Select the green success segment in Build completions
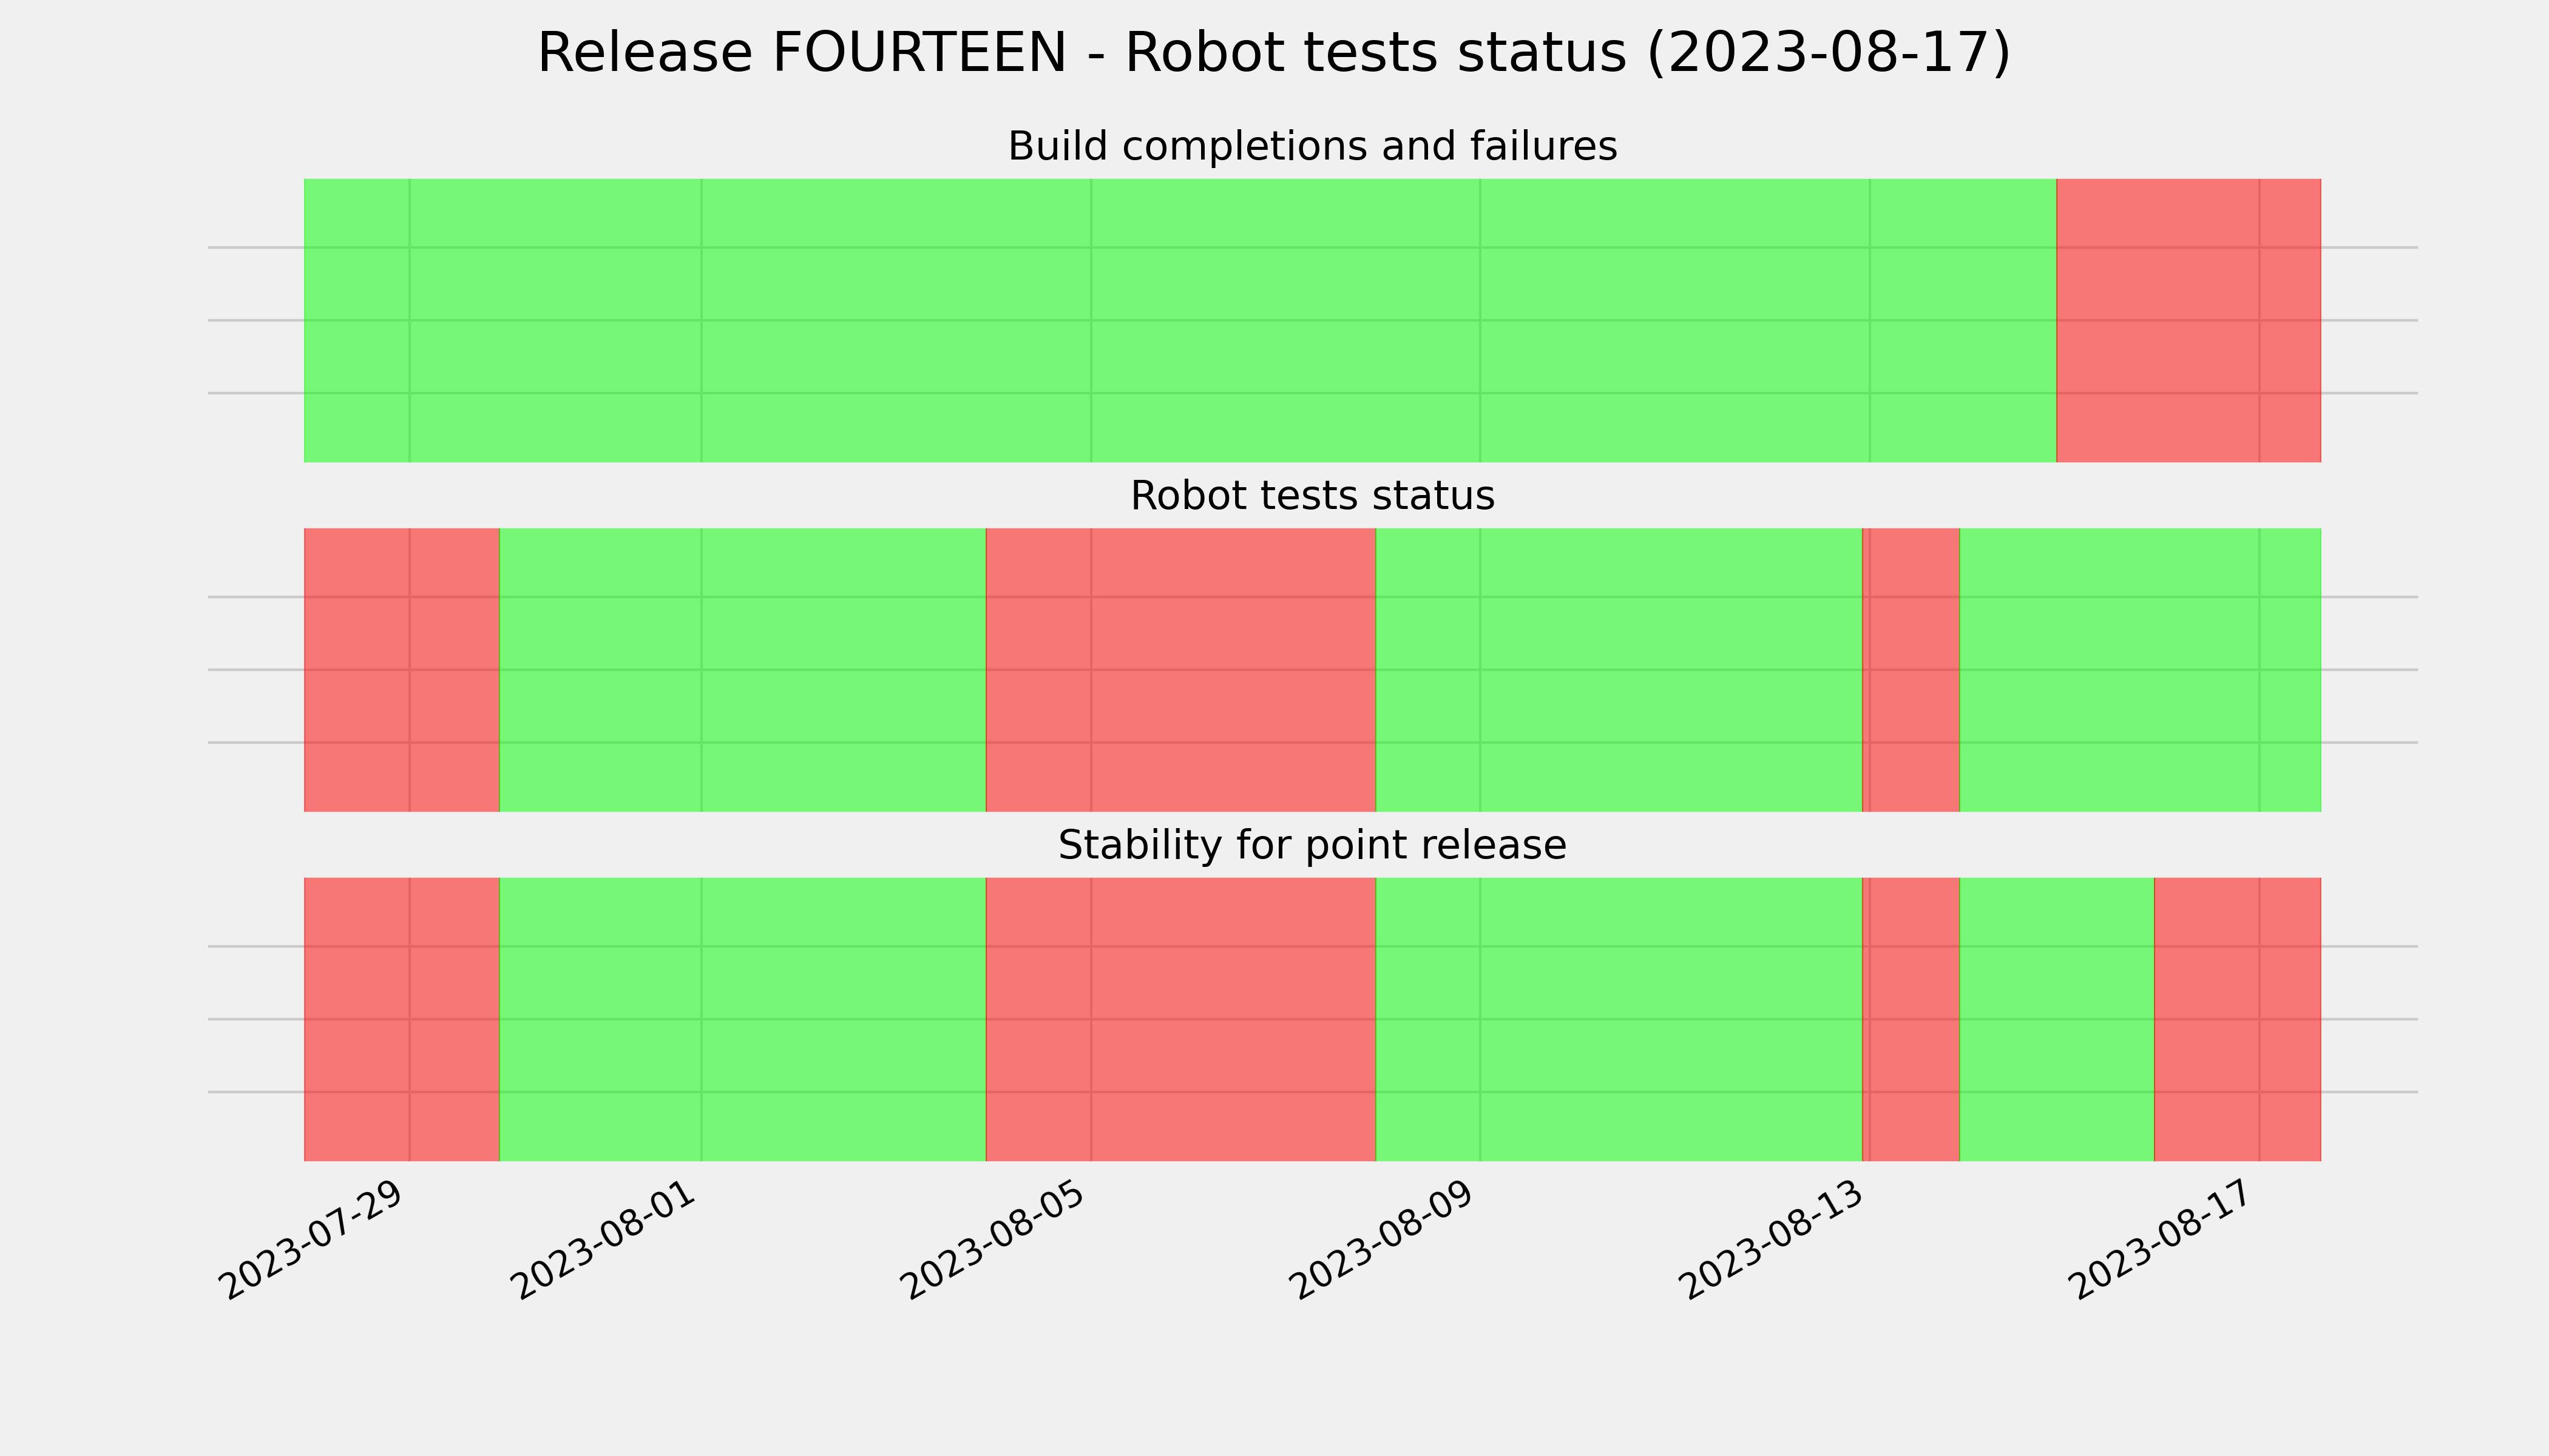 tap(1179, 320)
